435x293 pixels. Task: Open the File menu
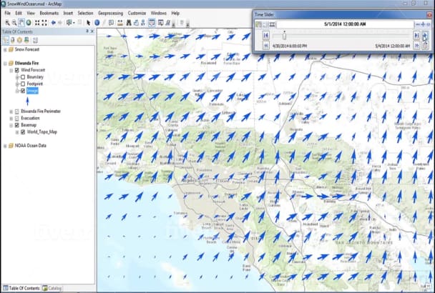click(x=7, y=13)
